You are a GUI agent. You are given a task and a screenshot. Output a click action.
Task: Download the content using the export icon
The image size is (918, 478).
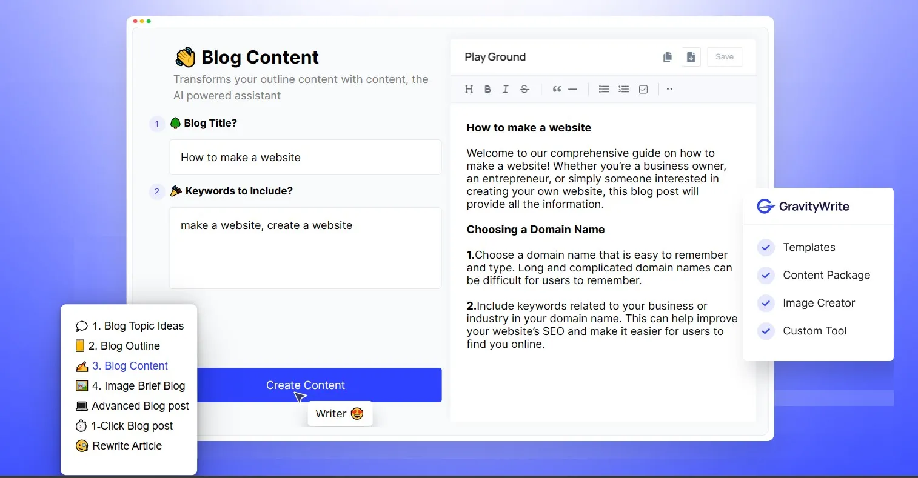[x=691, y=56]
